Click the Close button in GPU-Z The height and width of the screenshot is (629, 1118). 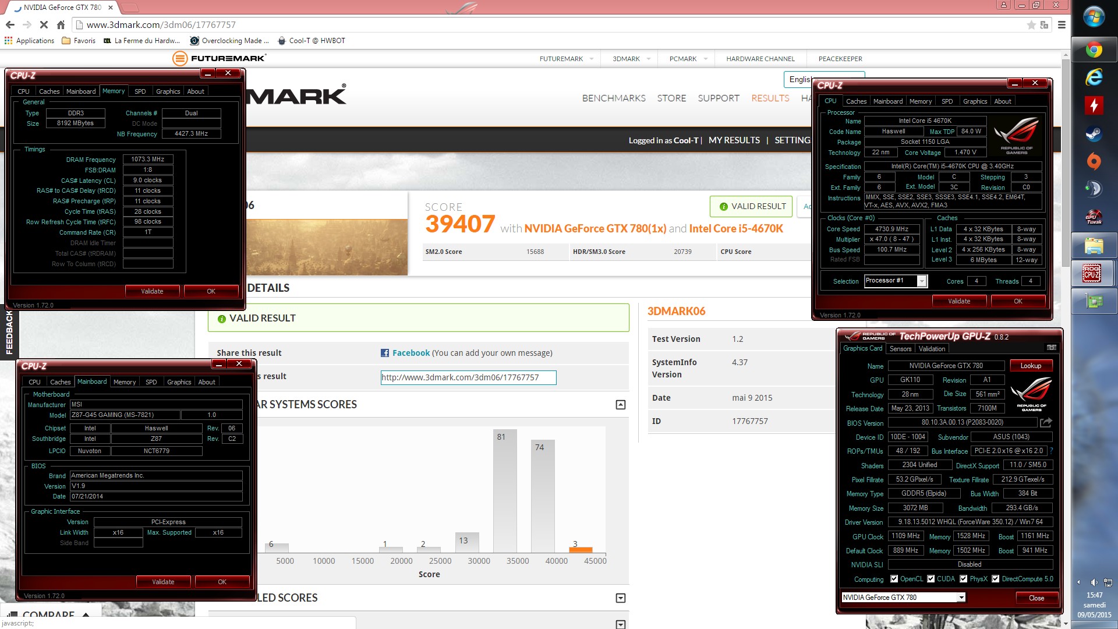pos(1036,598)
